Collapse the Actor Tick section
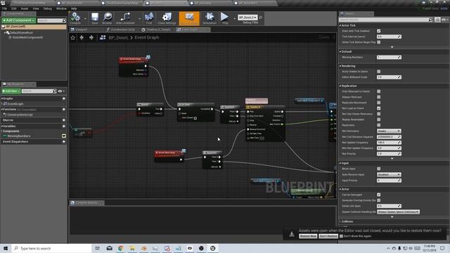The width and height of the screenshot is (450, 253). click(340, 25)
